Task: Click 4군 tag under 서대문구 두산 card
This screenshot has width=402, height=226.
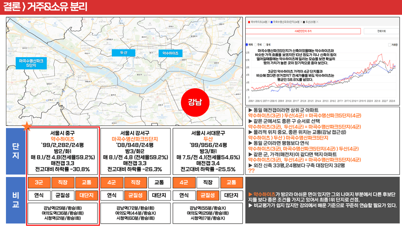Action: (x=184, y=182)
